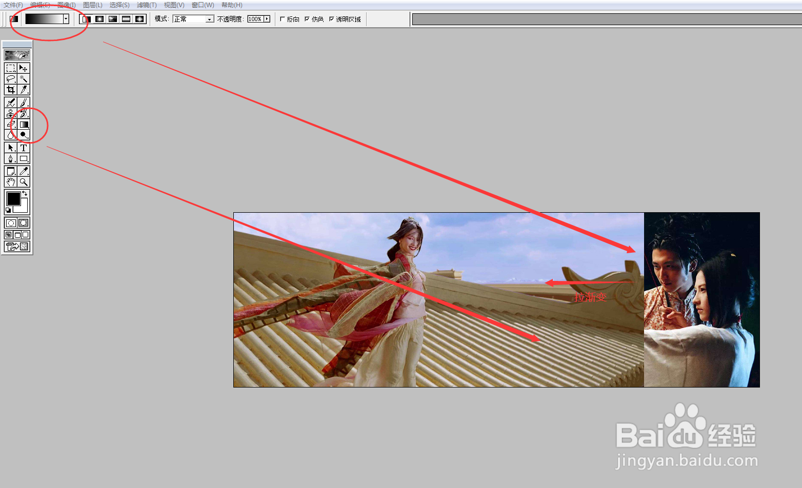Choose the Angle gradient style
This screenshot has height=488, width=802.
point(113,19)
